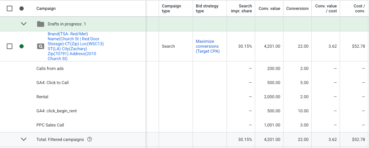Click the gray status dot in header
This screenshot has width=369, height=148.
click(22, 8)
